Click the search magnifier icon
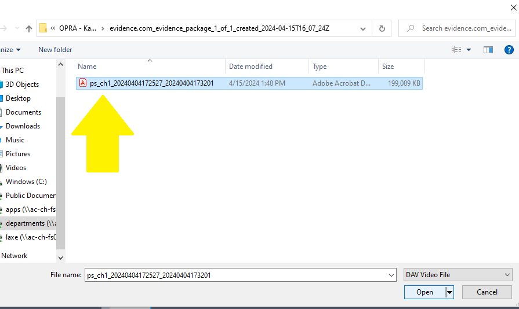This screenshot has width=519, height=309. [411, 28]
